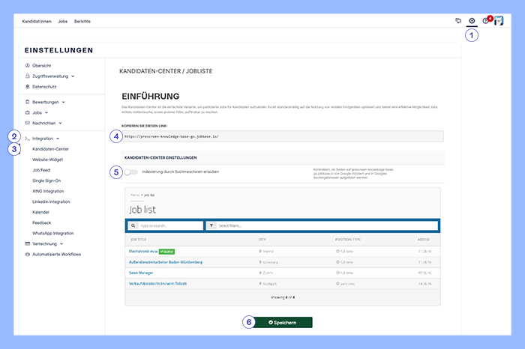Click the part-time position type cell

point(345,284)
